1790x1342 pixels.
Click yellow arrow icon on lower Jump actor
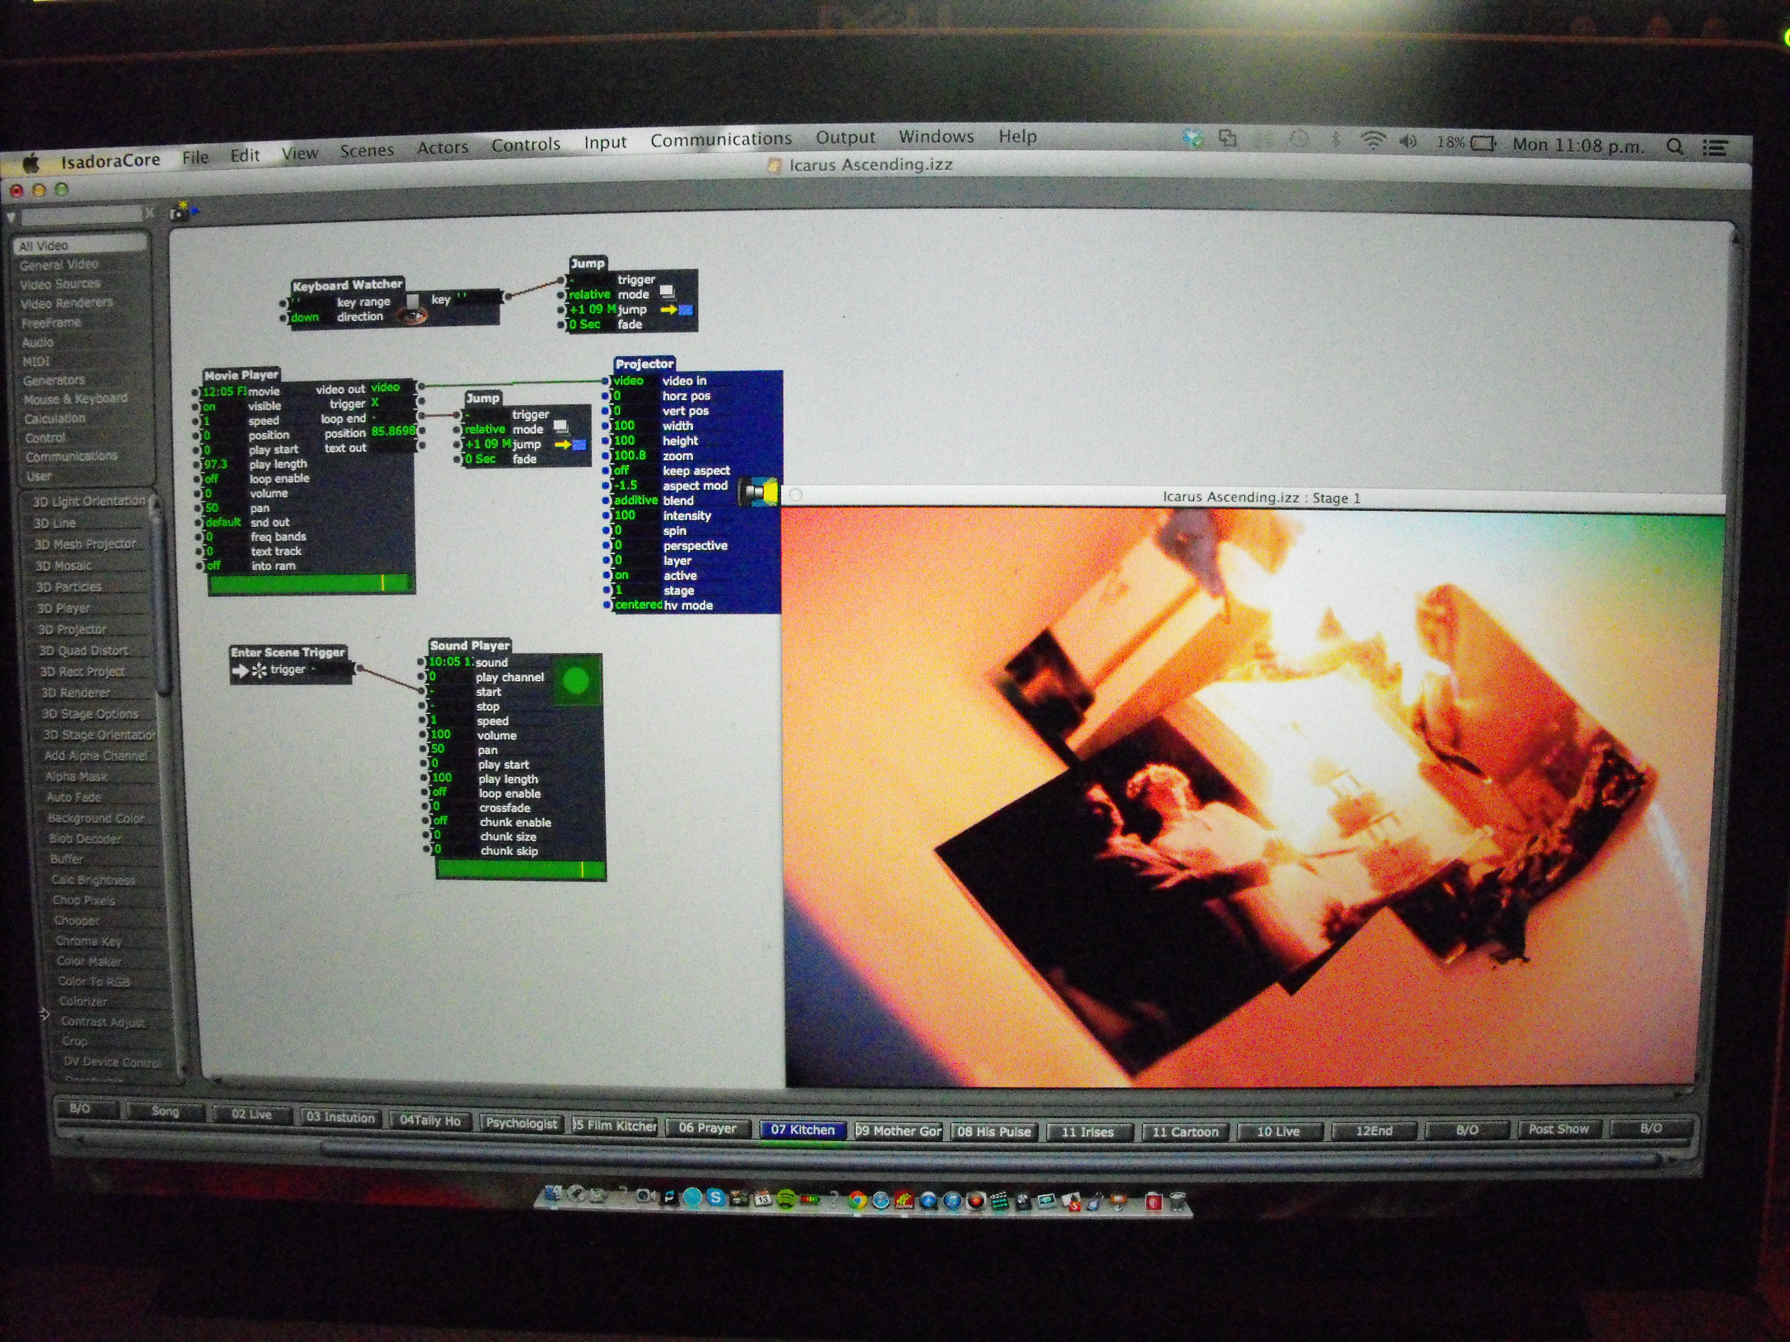(562, 444)
